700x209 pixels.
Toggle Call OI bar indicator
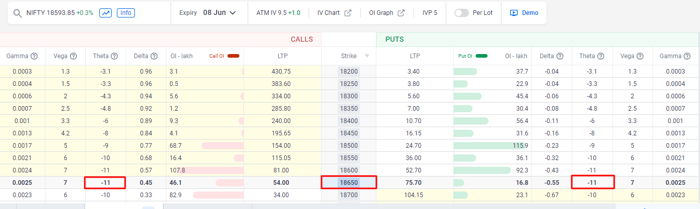coord(233,56)
